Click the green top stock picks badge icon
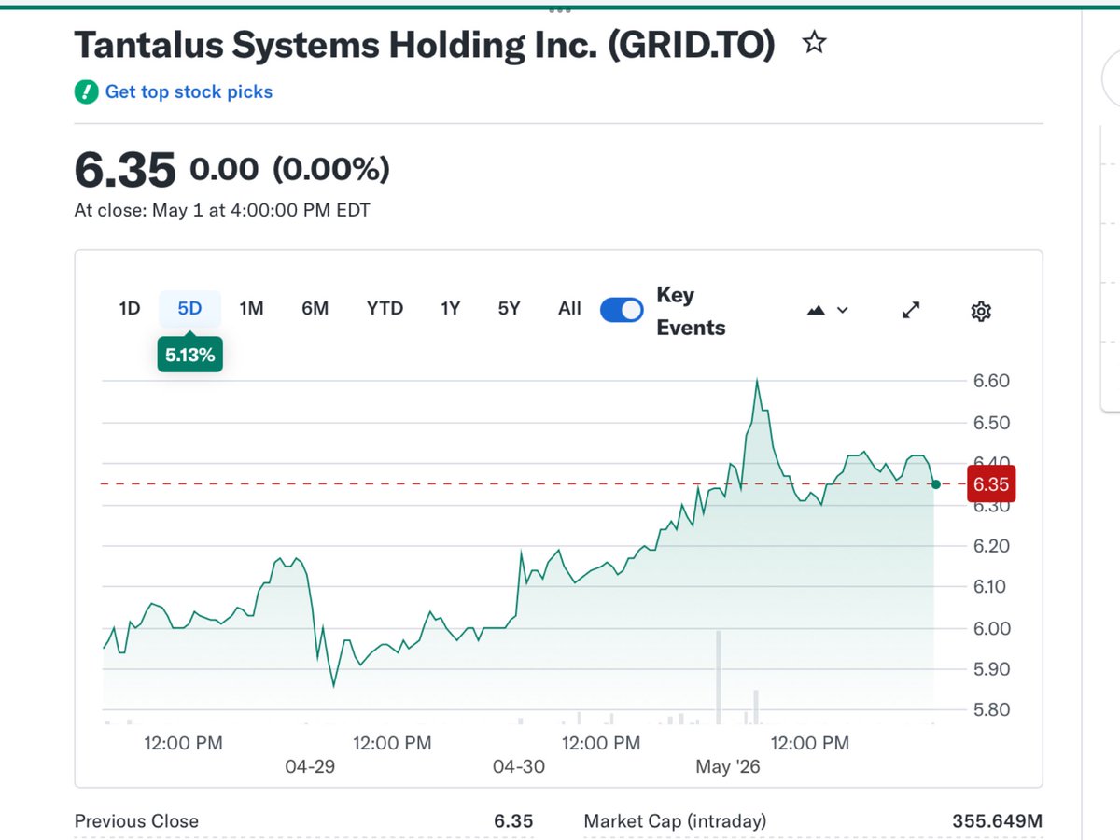The height and width of the screenshot is (840, 1120). [x=86, y=91]
